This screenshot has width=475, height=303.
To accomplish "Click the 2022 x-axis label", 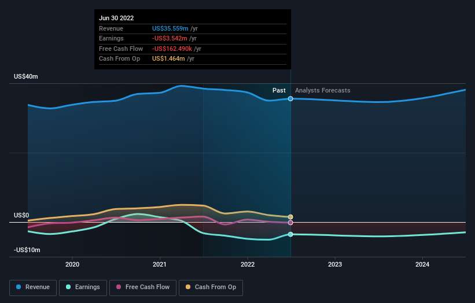I will pos(248,265).
